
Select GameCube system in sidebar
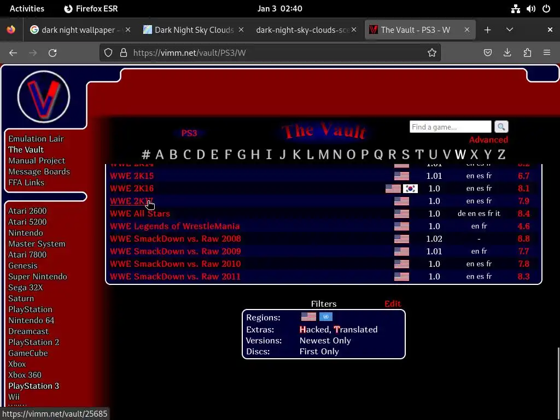tap(28, 353)
